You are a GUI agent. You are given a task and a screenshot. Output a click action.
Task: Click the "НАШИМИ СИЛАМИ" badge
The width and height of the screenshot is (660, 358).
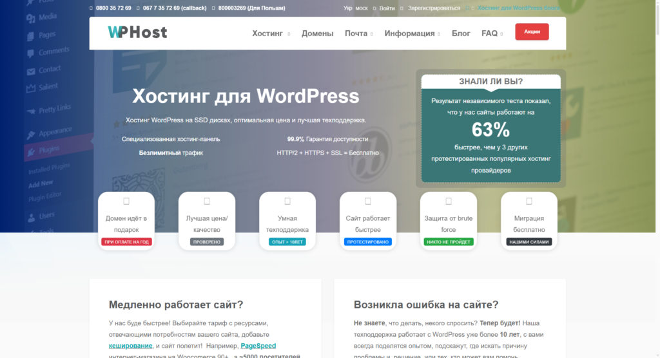(x=529, y=242)
